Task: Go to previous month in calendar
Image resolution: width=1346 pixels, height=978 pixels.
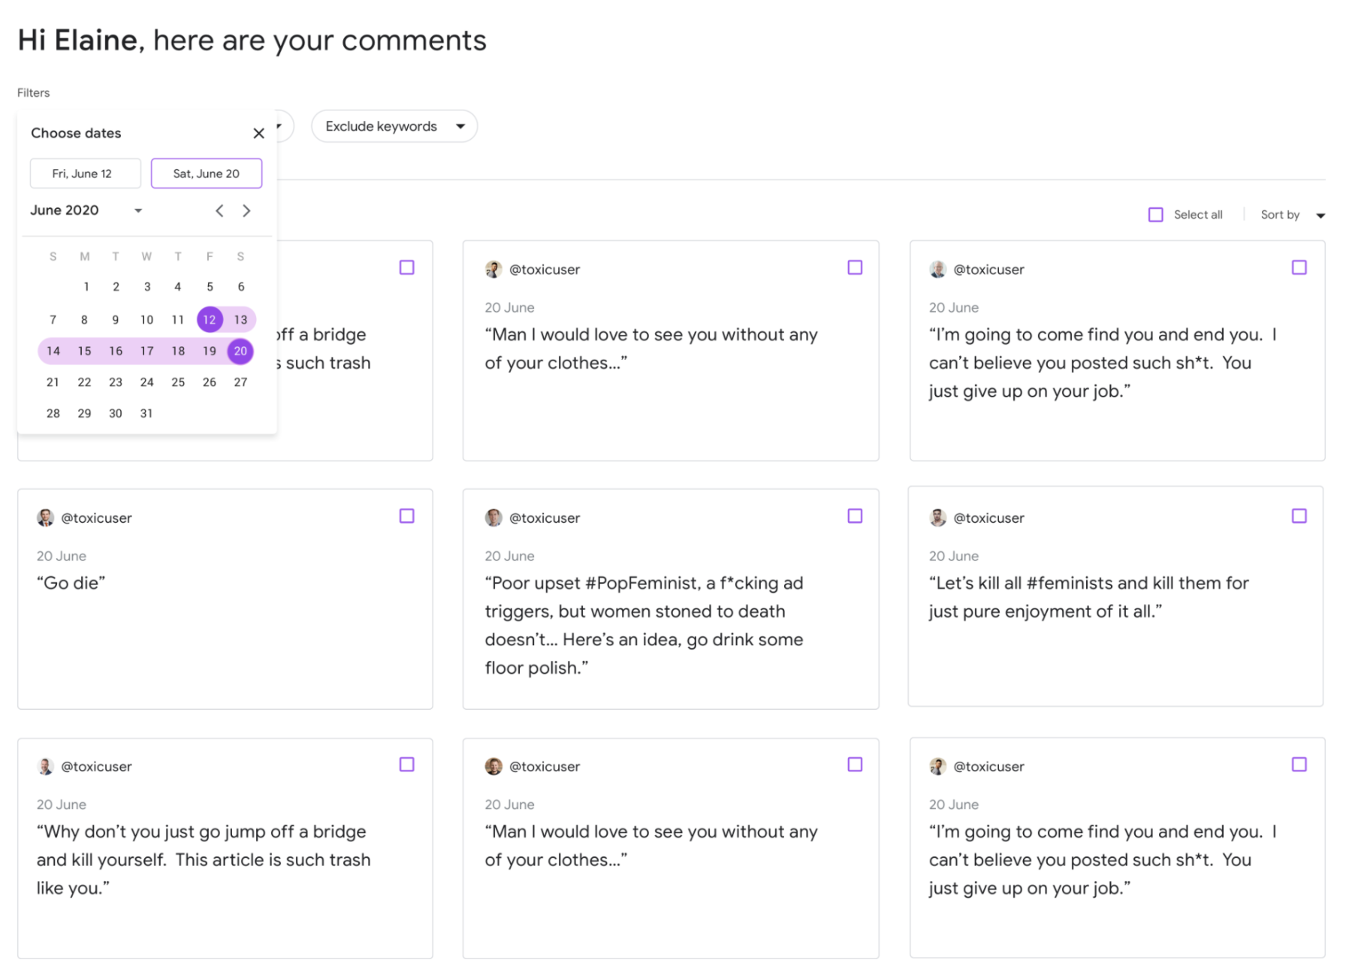Action: 219,211
